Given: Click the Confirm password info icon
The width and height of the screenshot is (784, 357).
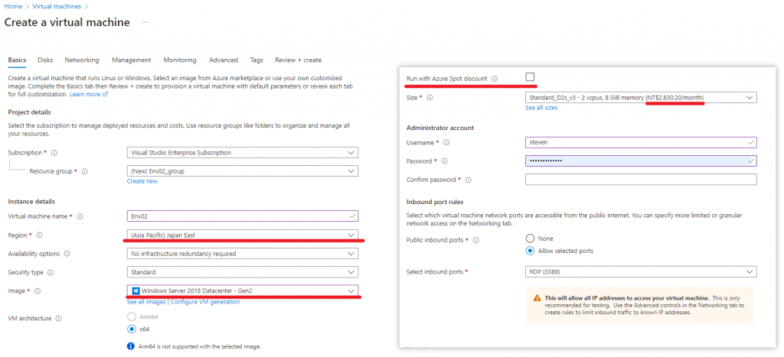Looking at the screenshot, I should (469, 180).
